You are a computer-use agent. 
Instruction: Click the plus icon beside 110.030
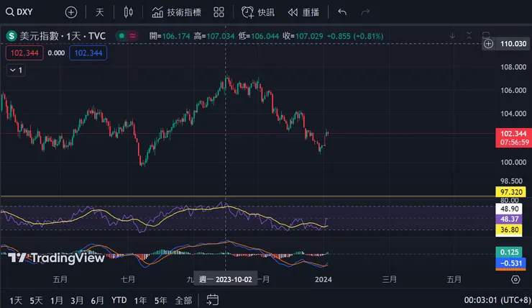point(488,44)
